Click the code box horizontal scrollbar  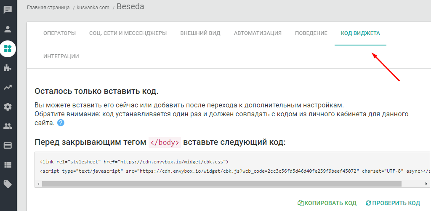pos(222,184)
